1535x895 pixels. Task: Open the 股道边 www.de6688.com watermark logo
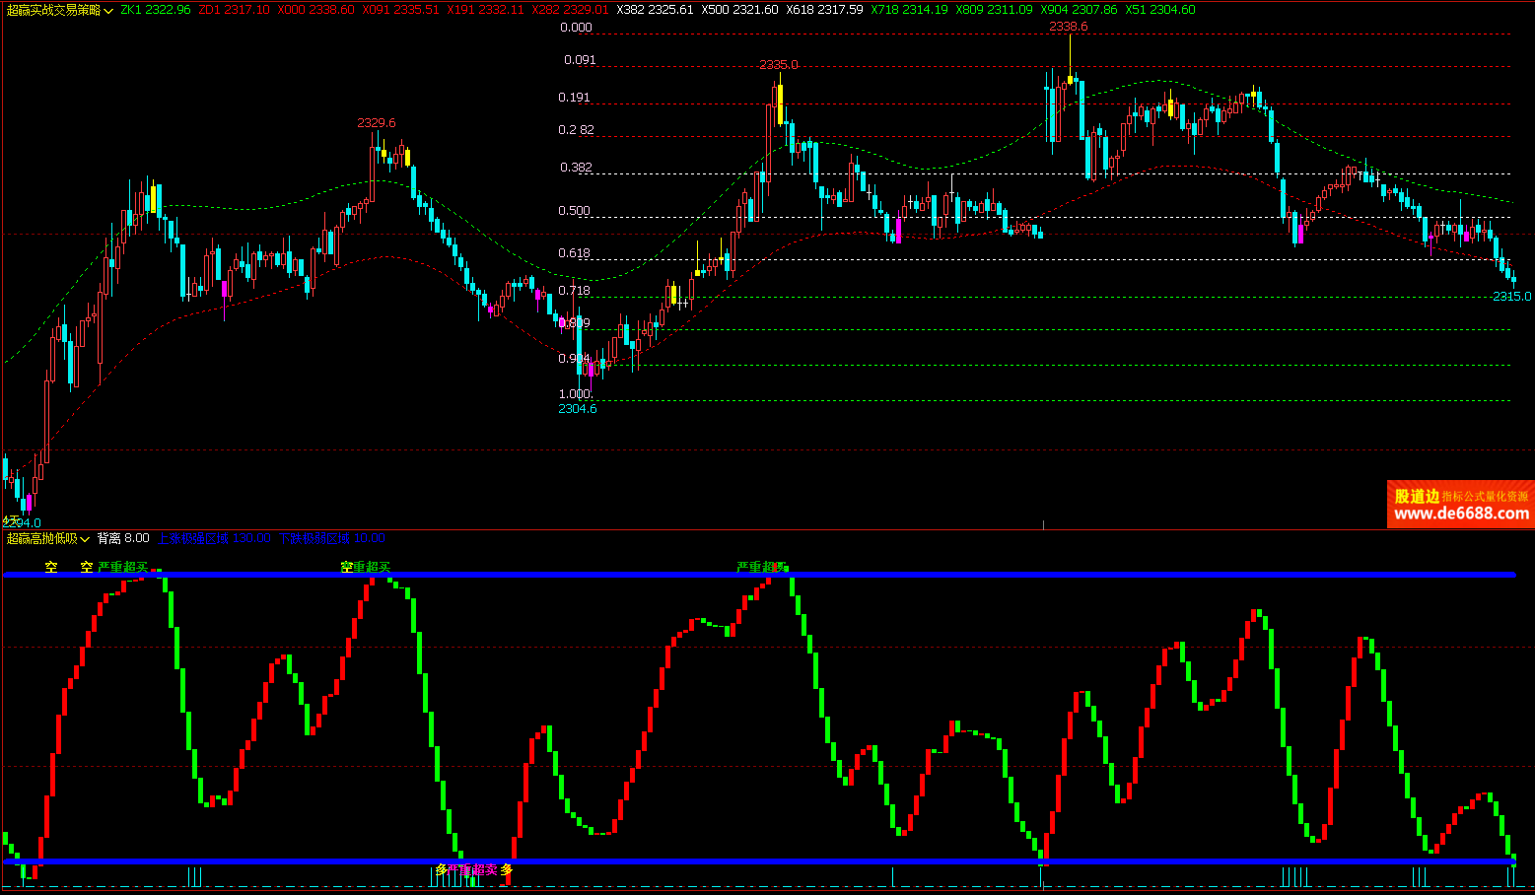(x=1460, y=505)
